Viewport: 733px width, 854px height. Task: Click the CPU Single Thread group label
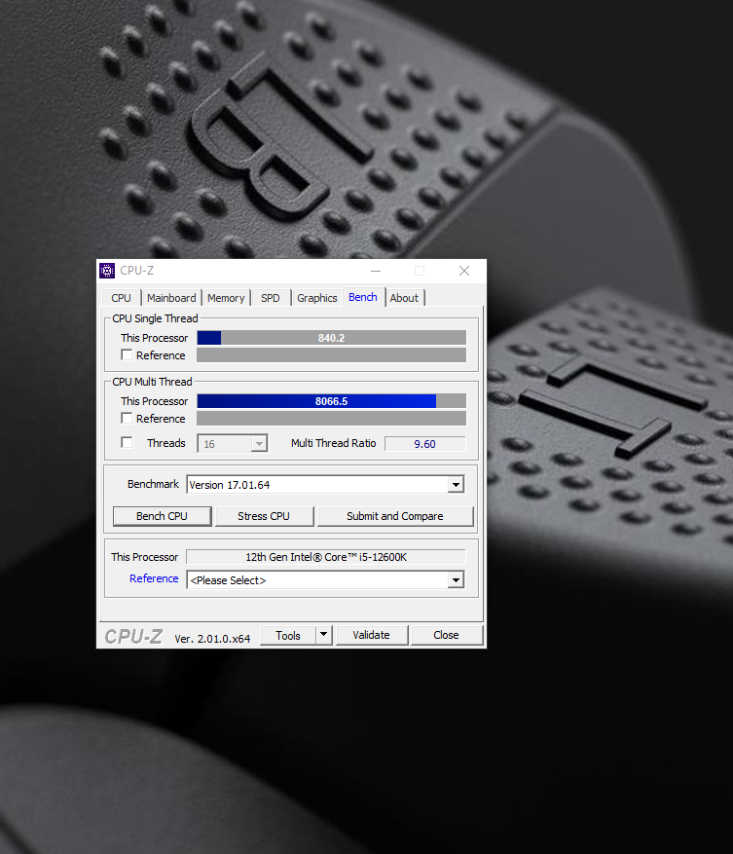click(x=155, y=318)
